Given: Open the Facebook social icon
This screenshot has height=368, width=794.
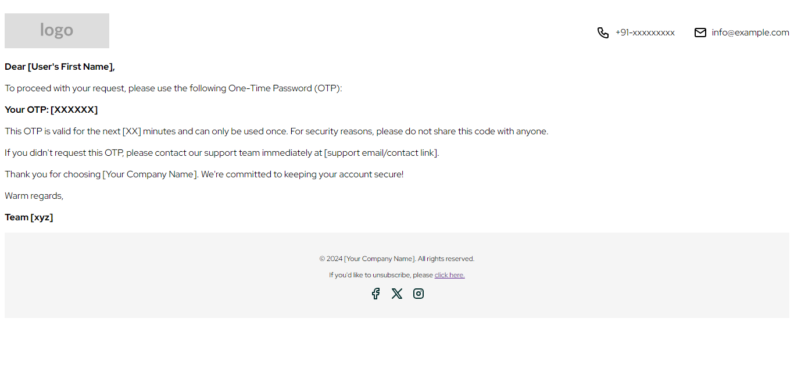Looking at the screenshot, I should (x=375, y=294).
